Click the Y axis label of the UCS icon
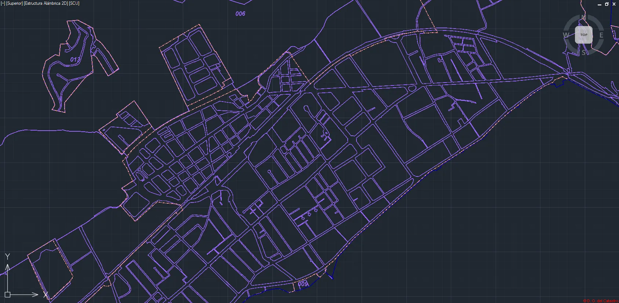 [x=7, y=256]
